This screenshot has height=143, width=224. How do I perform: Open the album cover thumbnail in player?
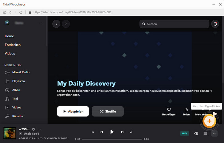coord(10,133)
